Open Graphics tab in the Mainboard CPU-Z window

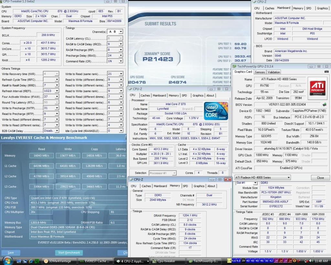pos(322,8)
